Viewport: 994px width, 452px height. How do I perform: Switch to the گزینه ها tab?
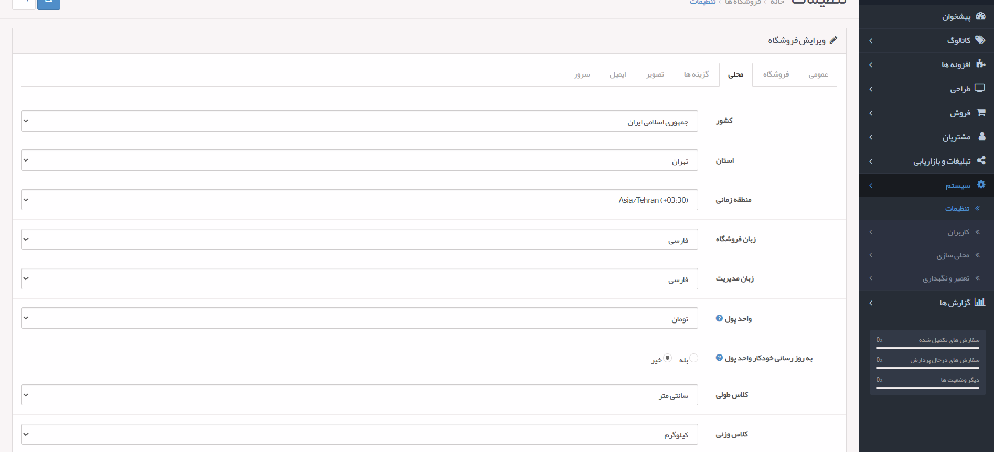pos(696,74)
